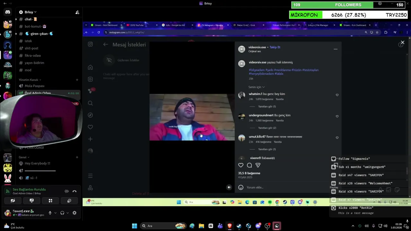The height and width of the screenshot is (231, 411).
Task: Like the whatsim.1 comment
Action: pos(337,95)
